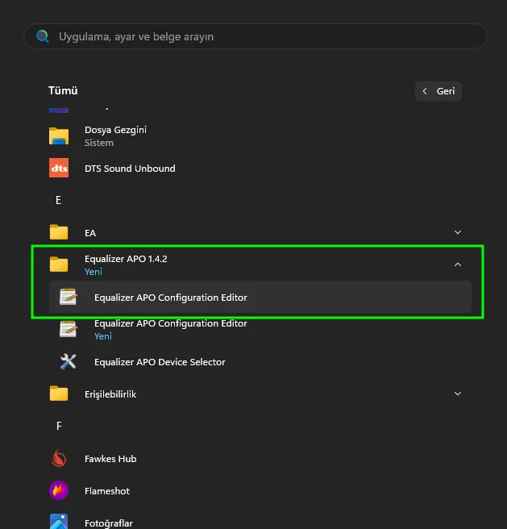Collapse the Equalizer APO 1.4.2 folder chevron

coord(458,264)
